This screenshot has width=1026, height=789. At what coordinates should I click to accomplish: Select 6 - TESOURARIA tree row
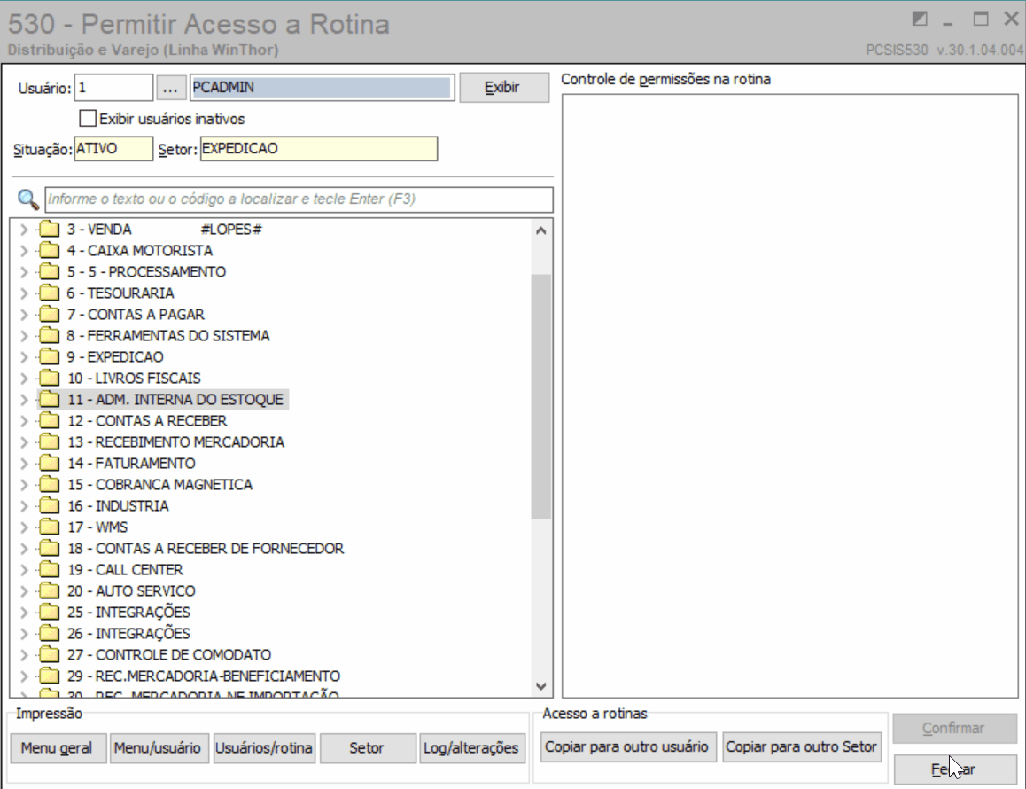point(120,293)
